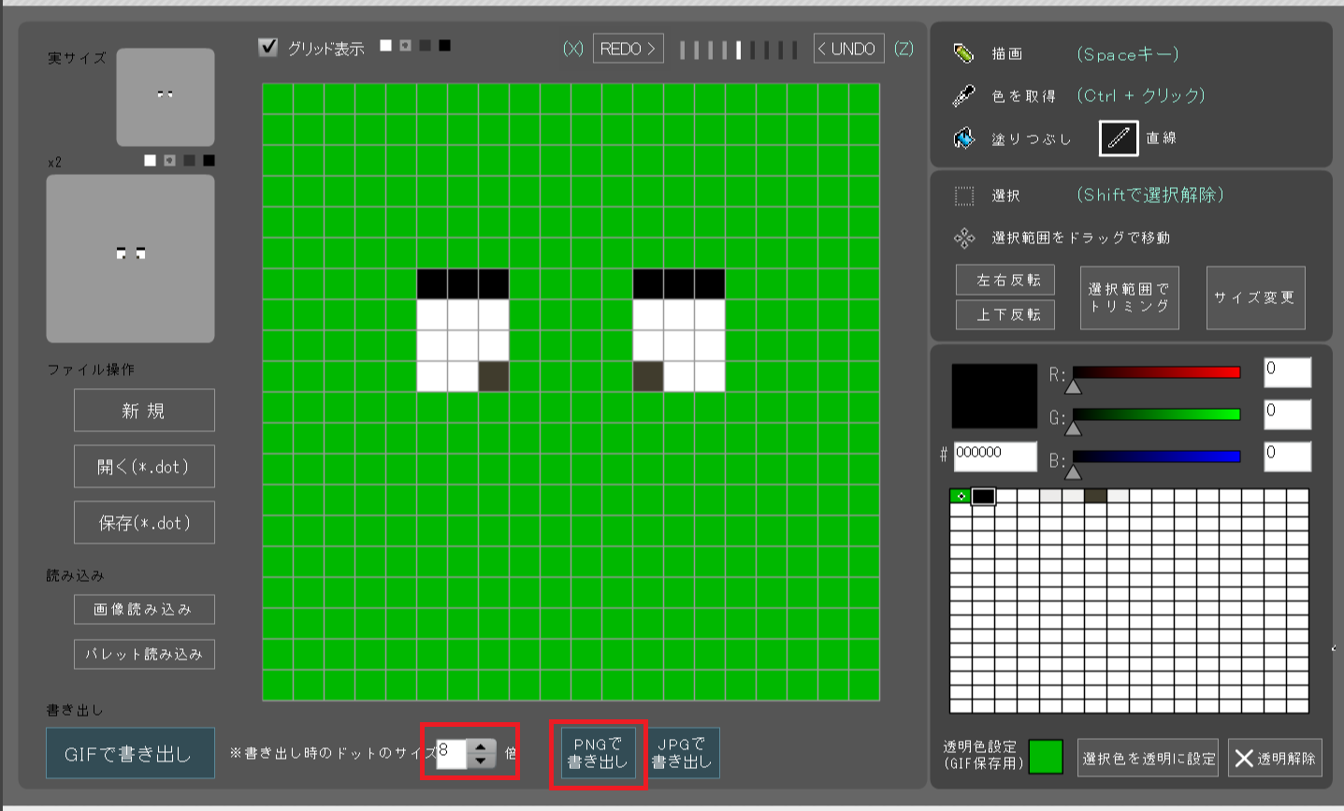Viewport: 1344px width, 811px height.
Task: Set grid line color to dark gray swatch
Action: [425, 45]
